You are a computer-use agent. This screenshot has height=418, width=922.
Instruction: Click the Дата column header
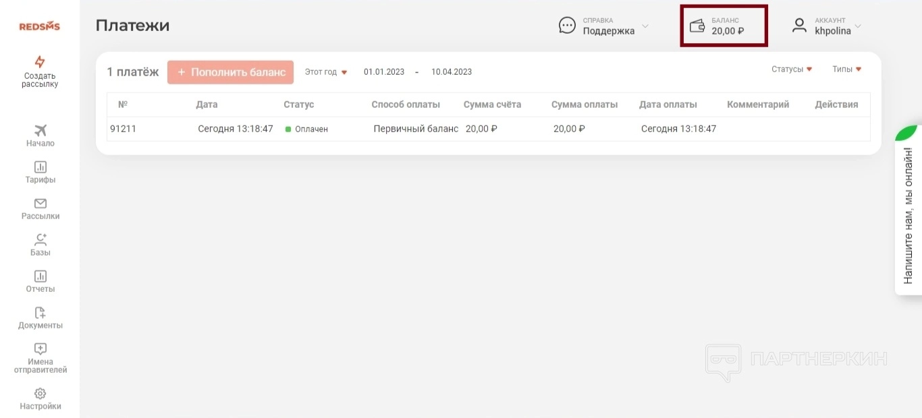(207, 104)
